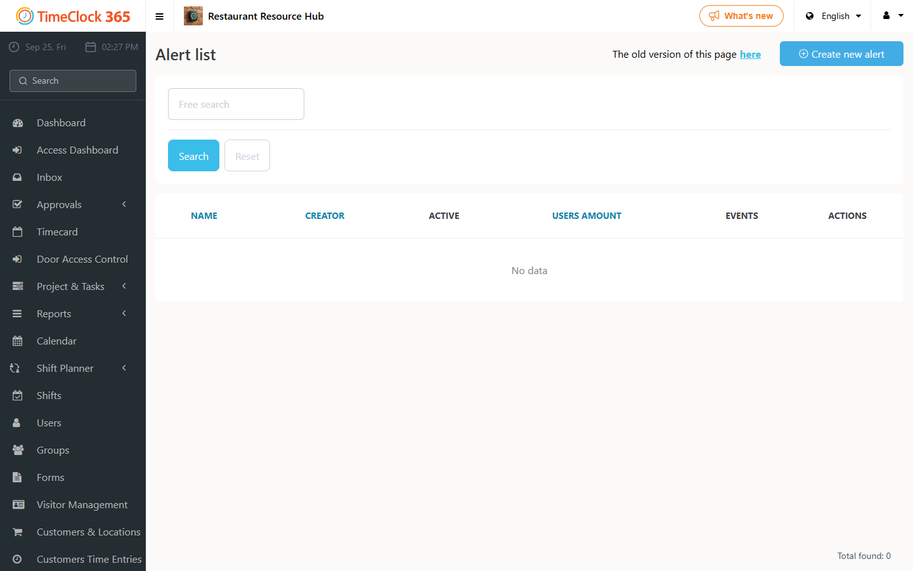
Task: Click the Reset button
Action: point(247,155)
